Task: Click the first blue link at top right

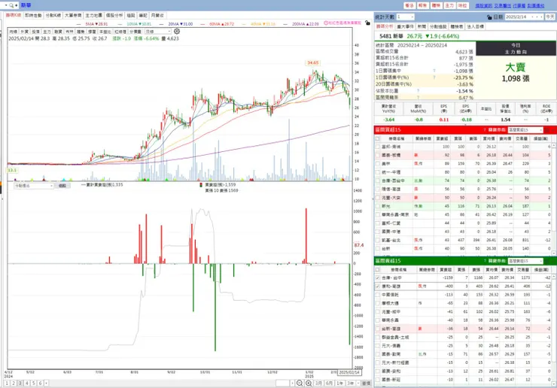Action: tap(483, 5)
